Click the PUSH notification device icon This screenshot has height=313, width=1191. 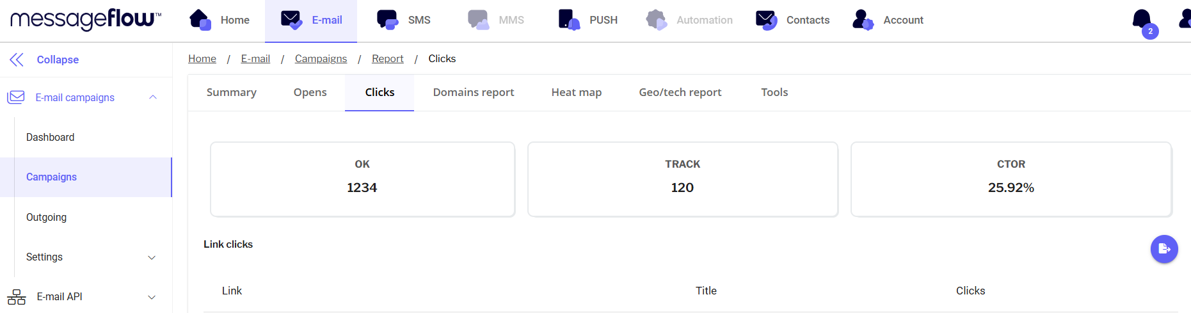[x=569, y=20]
